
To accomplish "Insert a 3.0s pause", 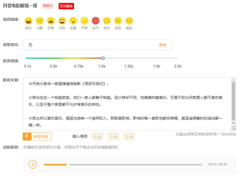I will [129, 136].
